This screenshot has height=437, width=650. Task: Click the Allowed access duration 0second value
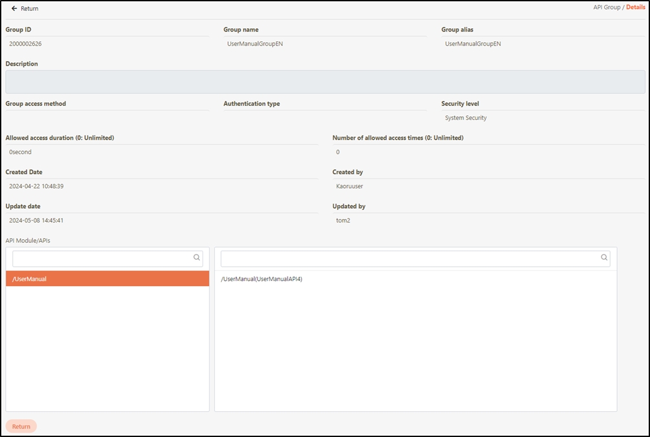[21, 152]
